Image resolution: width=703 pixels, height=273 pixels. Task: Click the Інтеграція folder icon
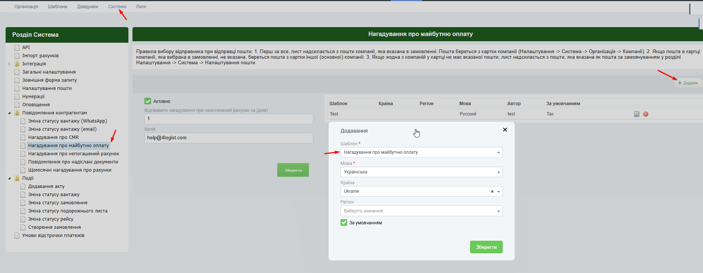pos(17,64)
